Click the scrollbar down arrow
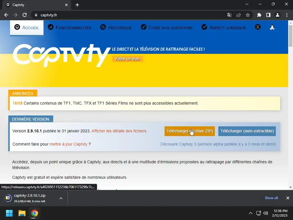This screenshot has width=293, height=220. click(290, 187)
